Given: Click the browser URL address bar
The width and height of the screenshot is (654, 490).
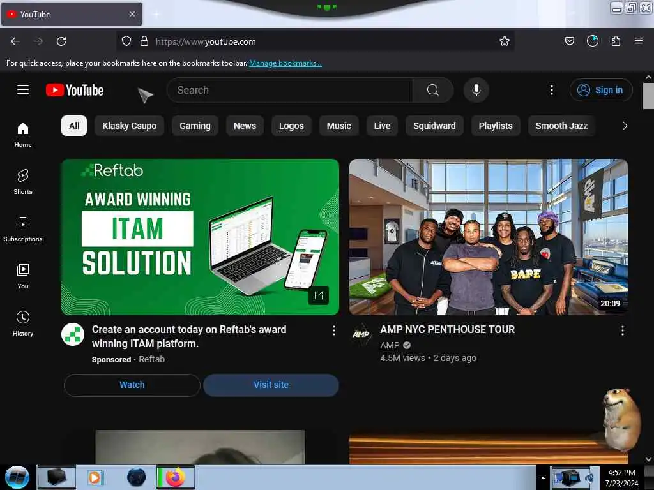Looking at the screenshot, I should [x=317, y=41].
